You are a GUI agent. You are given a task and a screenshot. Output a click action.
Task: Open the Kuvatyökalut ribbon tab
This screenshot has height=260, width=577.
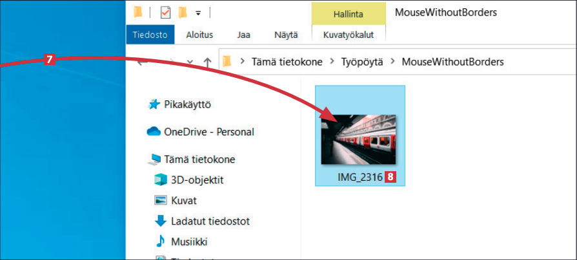point(348,35)
